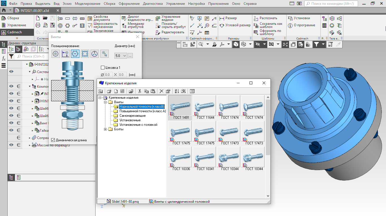Expand the Болты folder in tree
This screenshot has height=216, width=386.
pyautogui.click(x=105, y=129)
